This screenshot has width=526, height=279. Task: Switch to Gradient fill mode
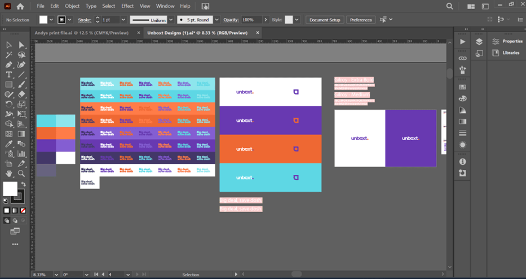(15, 210)
